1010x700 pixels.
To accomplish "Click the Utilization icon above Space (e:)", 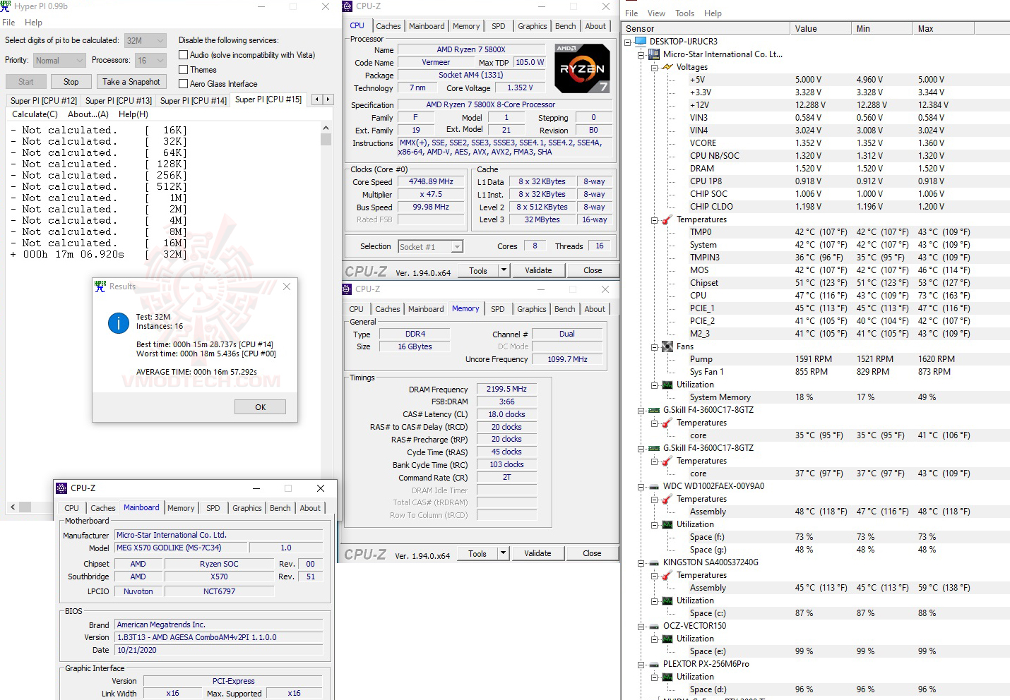I will 667,639.
